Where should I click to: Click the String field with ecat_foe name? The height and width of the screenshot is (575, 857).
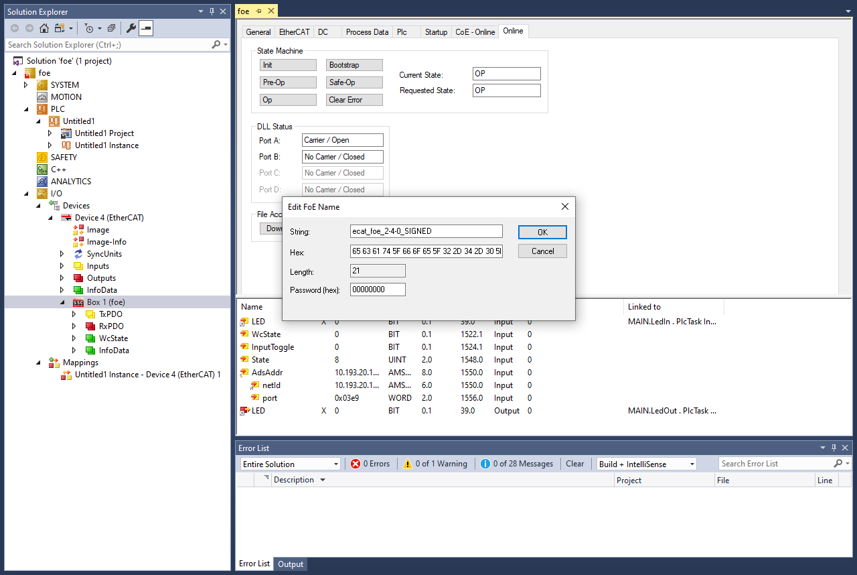coord(426,231)
